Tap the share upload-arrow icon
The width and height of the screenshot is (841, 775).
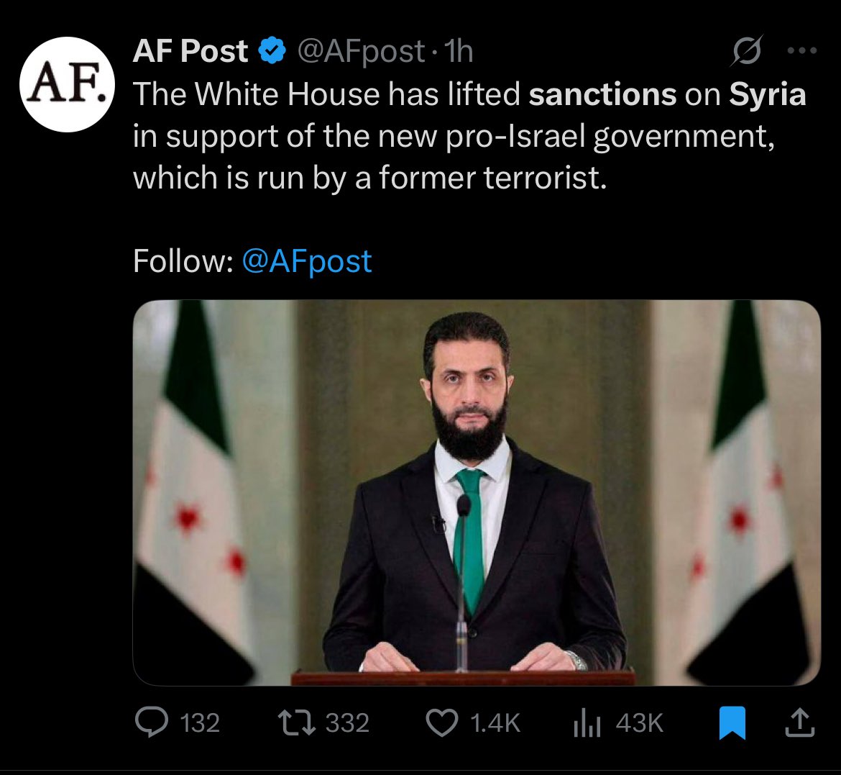pyautogui.click(x=799, y=722)
